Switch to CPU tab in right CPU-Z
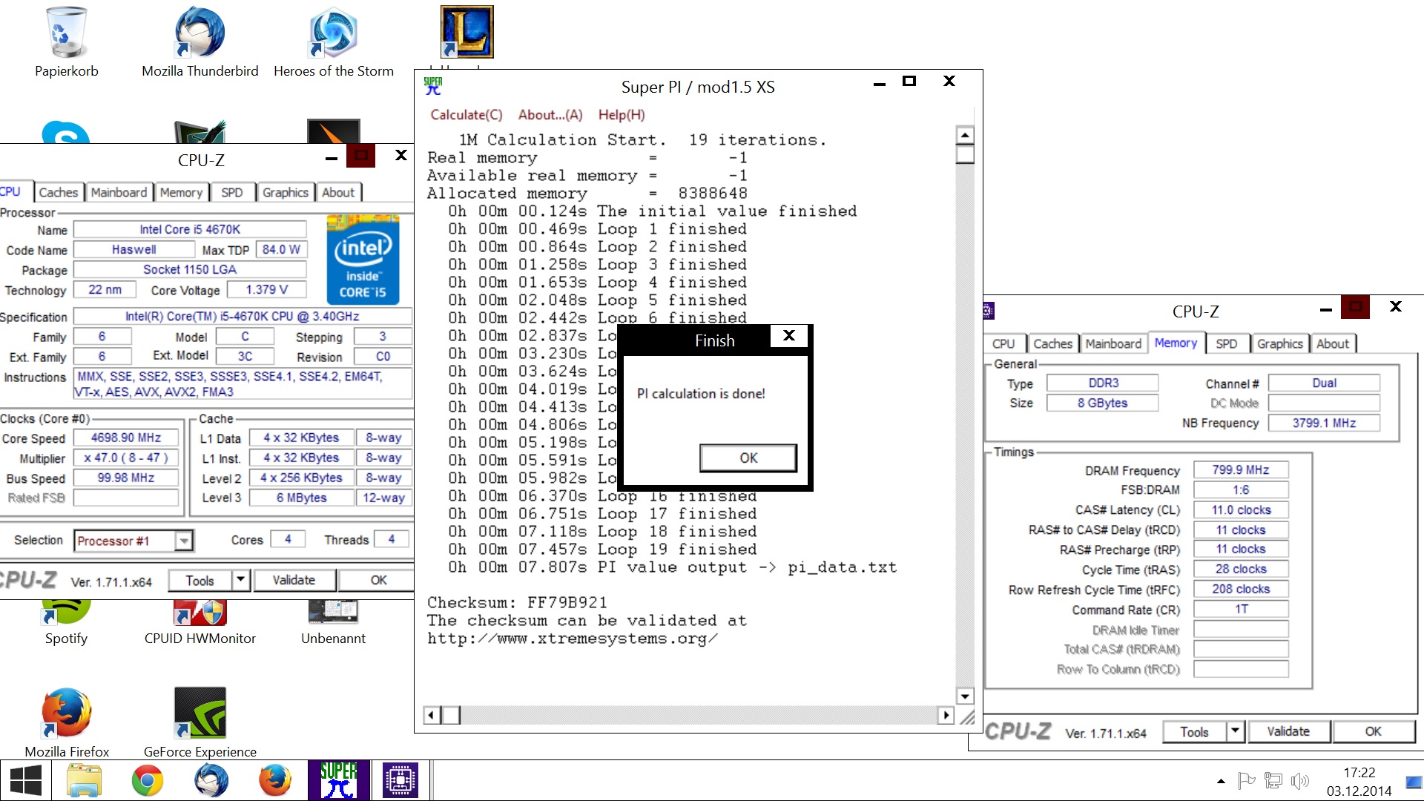Screen dimensions: 1424x801 [1003, 344]
